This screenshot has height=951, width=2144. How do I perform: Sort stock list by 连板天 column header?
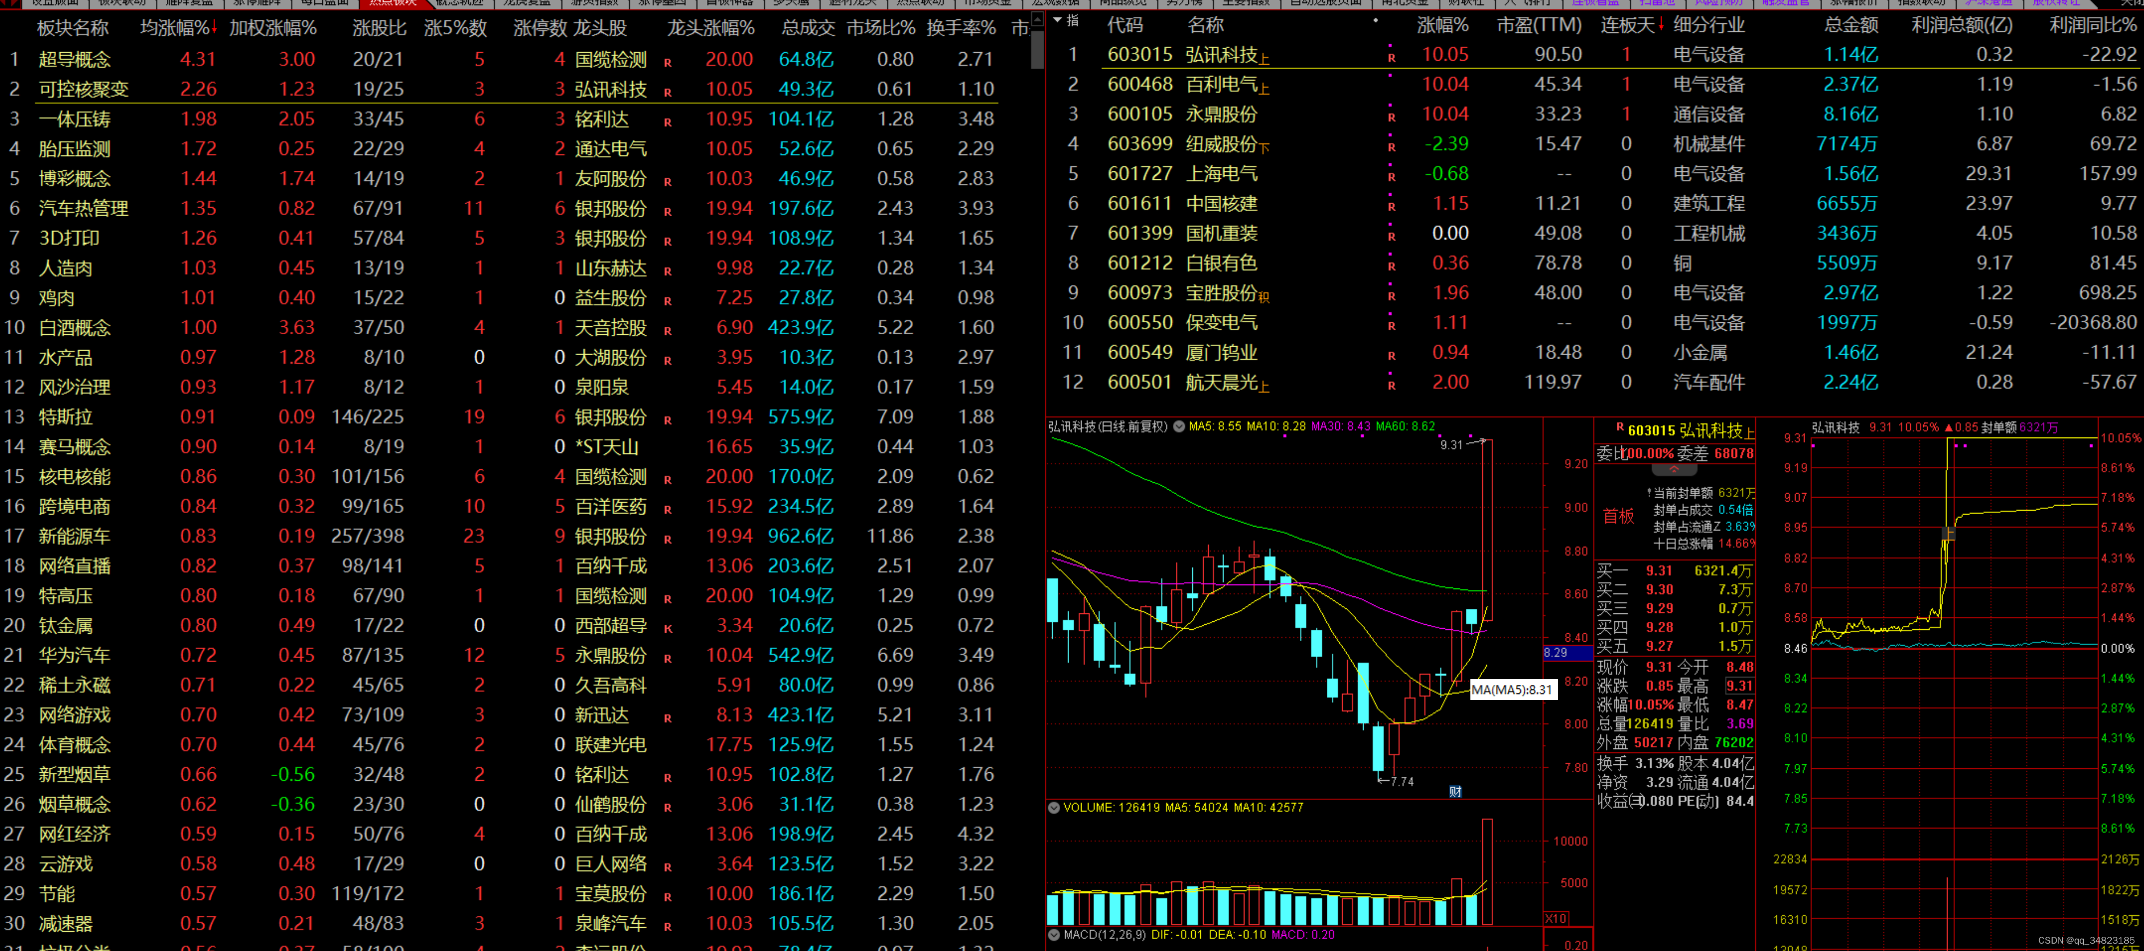click(x=1630, y=25)
